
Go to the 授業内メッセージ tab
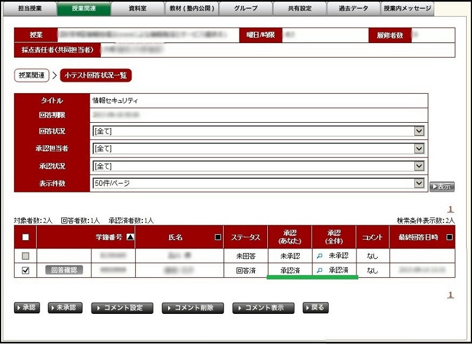[407, 8]
